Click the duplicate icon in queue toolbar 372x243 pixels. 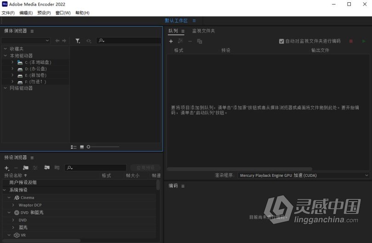(x=199, y=41)
